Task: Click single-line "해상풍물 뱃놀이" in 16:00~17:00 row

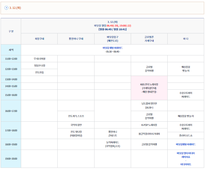Action: (x=186, y=116)
